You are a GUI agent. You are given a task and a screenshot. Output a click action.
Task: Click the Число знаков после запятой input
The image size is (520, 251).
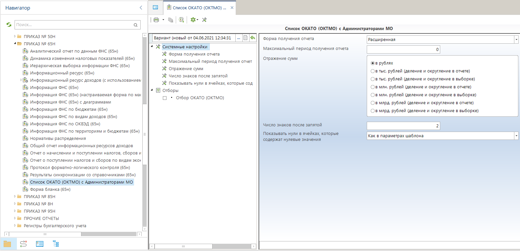(403, 126)
